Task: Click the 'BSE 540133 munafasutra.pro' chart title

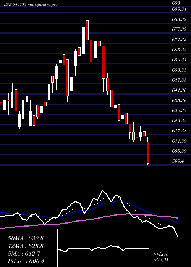Action: coord(31,5)
